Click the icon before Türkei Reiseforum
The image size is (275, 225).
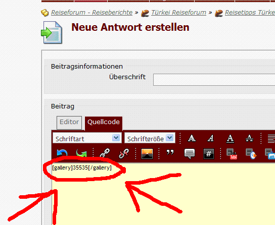coord(145,13)
